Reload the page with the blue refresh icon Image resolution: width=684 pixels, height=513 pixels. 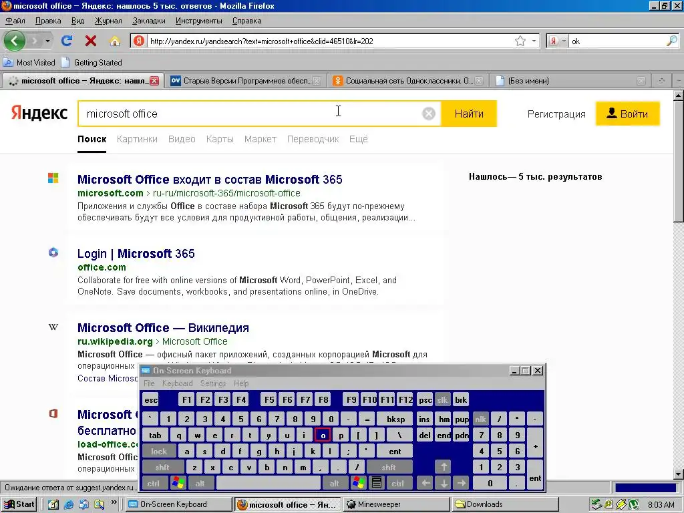[x=67, y=41]
